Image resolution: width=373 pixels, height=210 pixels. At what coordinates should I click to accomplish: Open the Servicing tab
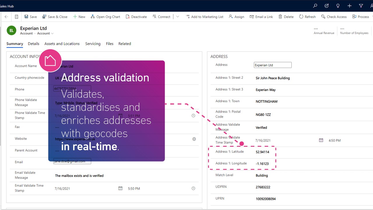pos(93,44)
